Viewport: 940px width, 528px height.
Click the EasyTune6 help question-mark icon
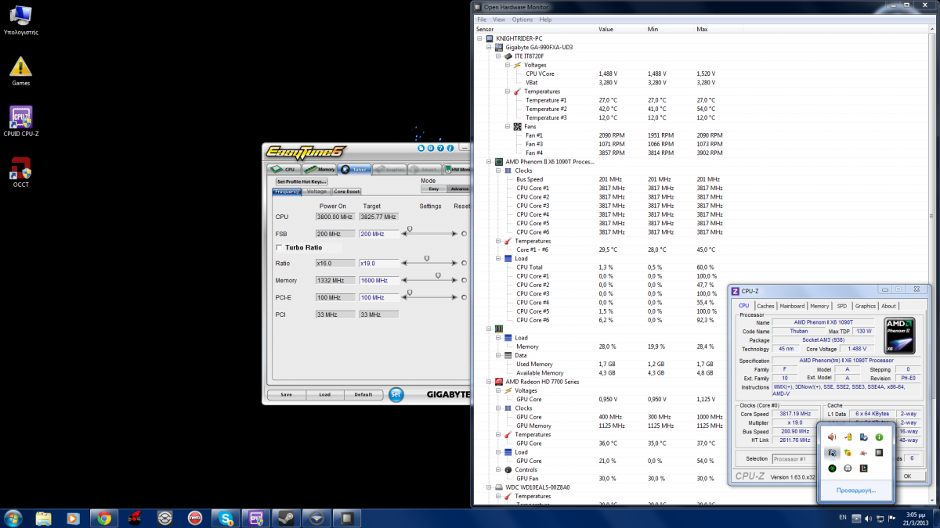tap(439, 148)
